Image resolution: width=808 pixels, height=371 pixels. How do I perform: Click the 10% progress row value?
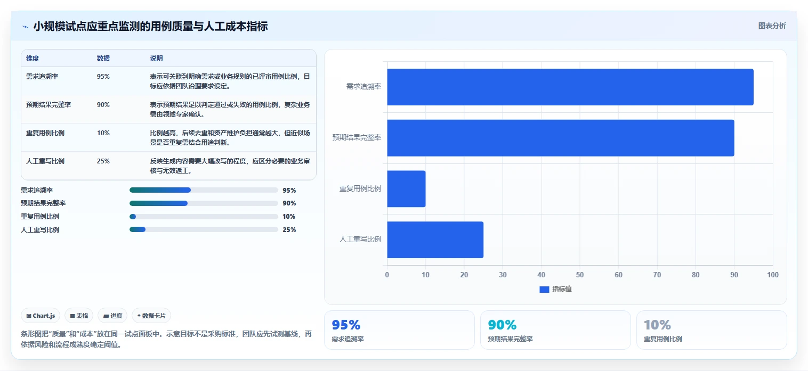289,217
